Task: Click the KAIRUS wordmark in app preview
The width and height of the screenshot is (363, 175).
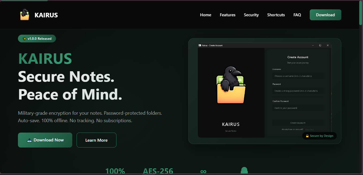Action: tap(231, 124)
